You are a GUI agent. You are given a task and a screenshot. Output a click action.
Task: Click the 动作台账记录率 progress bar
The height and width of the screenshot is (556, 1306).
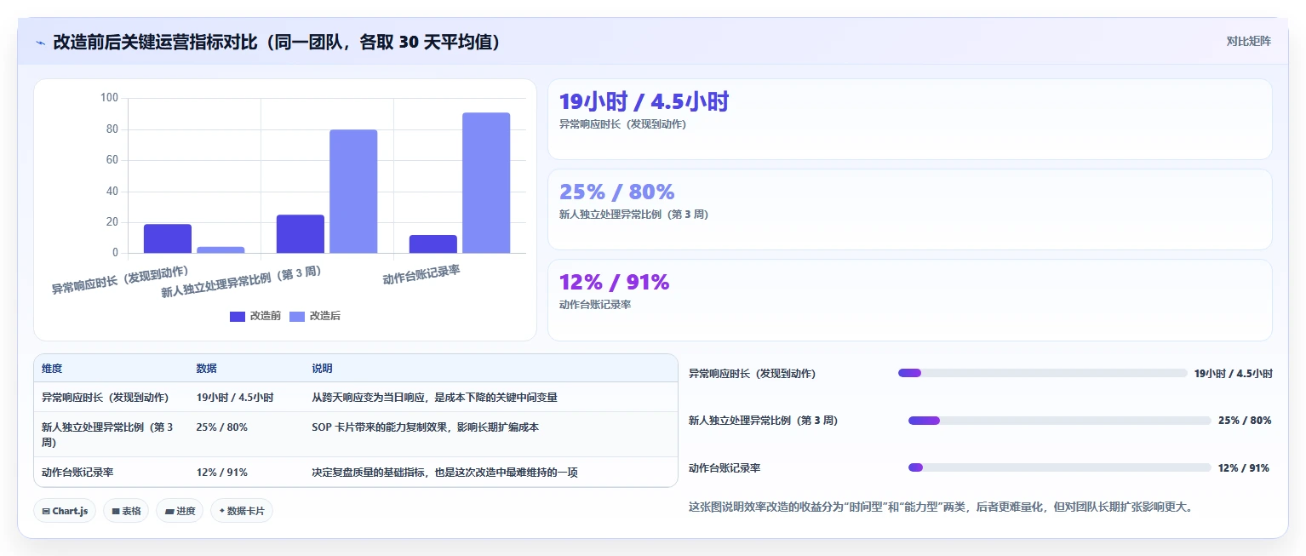(x=1059, y=467)
